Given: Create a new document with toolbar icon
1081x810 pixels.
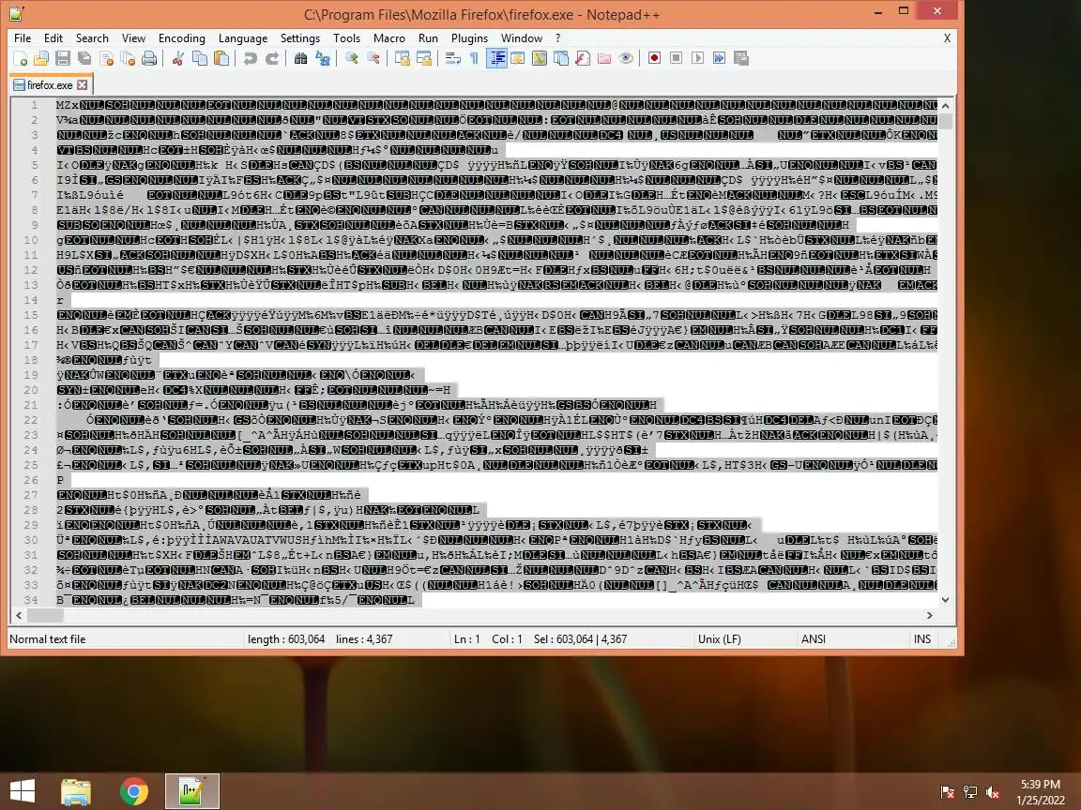Looking at the screenshot, I should coord(21,58).
